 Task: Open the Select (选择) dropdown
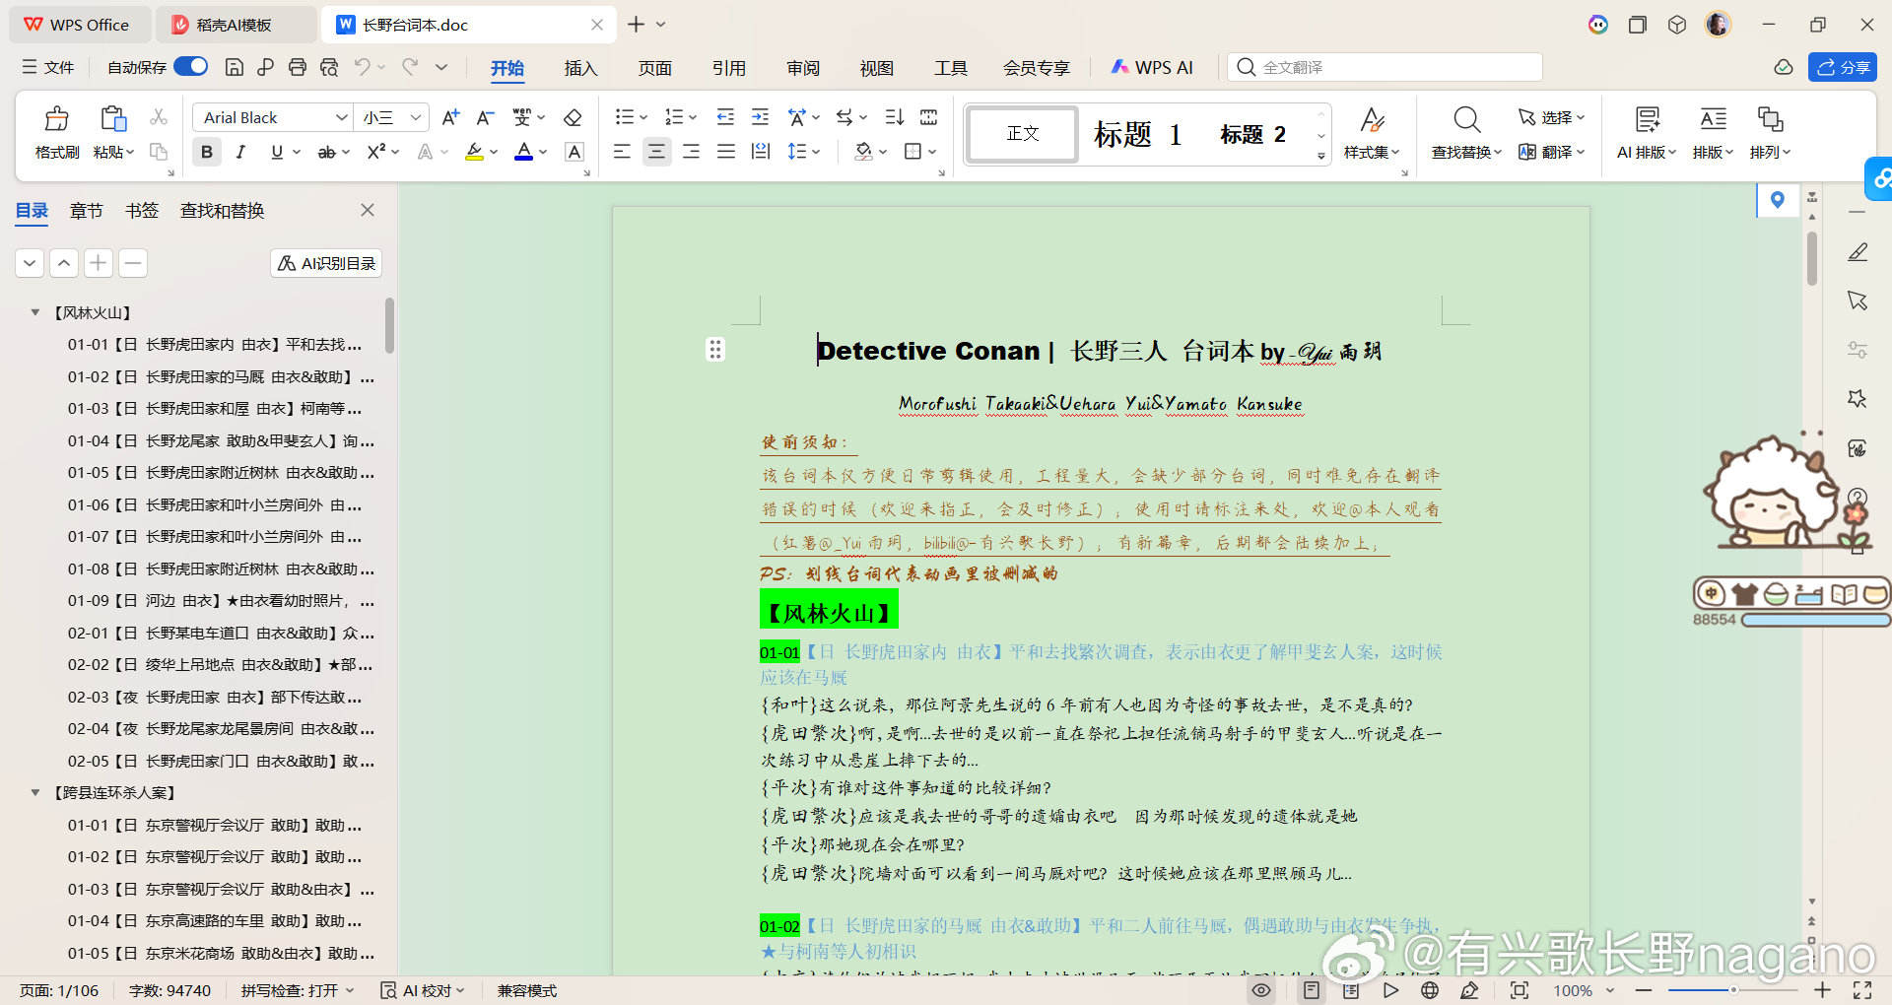pos(1552,117)
